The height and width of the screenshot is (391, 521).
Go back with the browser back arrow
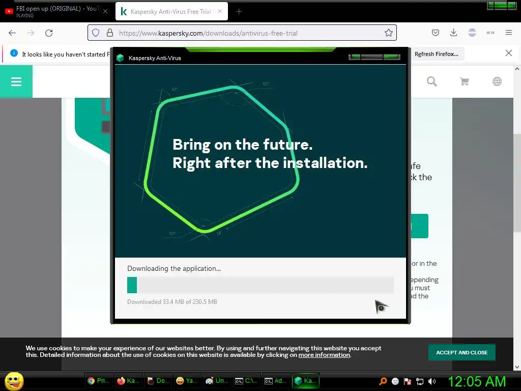[12, 33]
